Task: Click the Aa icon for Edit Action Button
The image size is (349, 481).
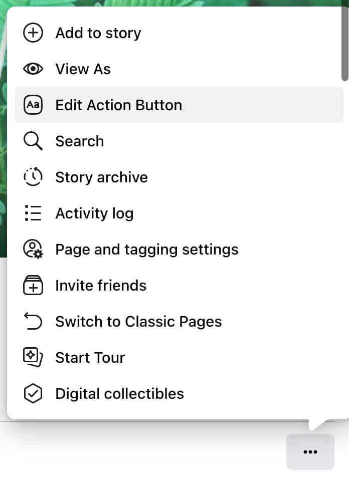Action: point(33,105)
